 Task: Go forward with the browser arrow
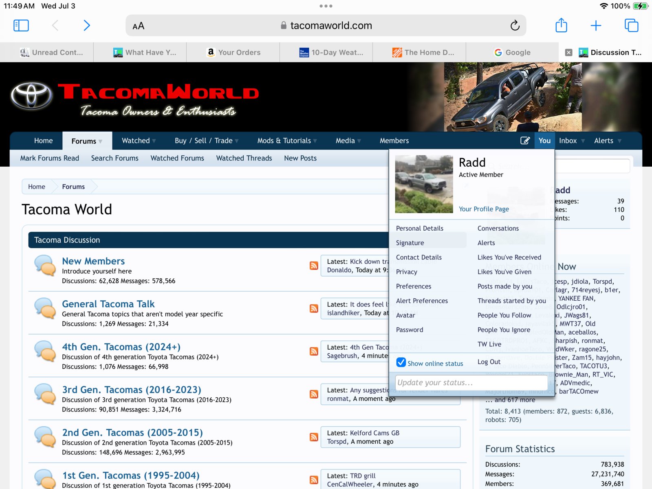click(x=86, y=26)
